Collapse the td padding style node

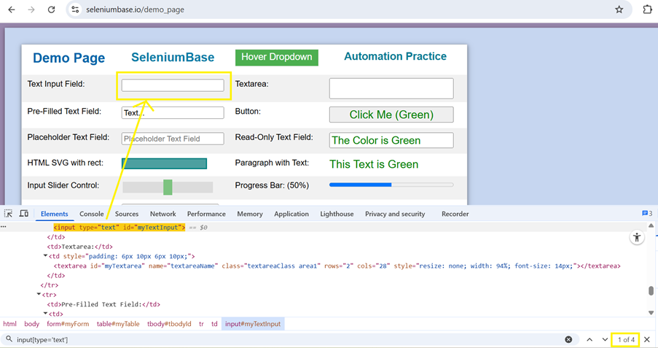45,256
